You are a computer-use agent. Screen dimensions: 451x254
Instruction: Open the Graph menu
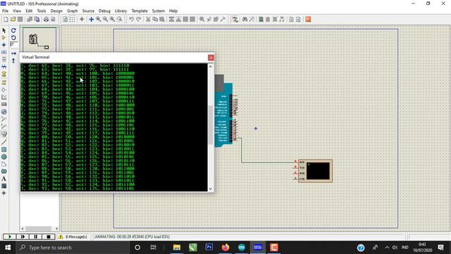coord(72,11)
